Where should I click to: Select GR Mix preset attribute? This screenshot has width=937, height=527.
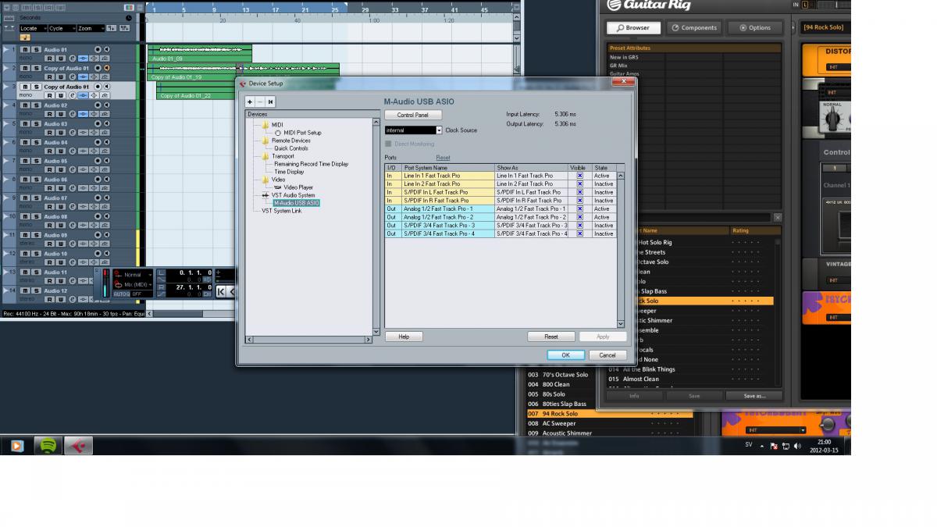pos(618,66)
